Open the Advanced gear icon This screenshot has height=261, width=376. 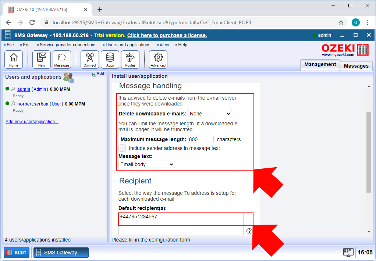(x=158, y=60)
